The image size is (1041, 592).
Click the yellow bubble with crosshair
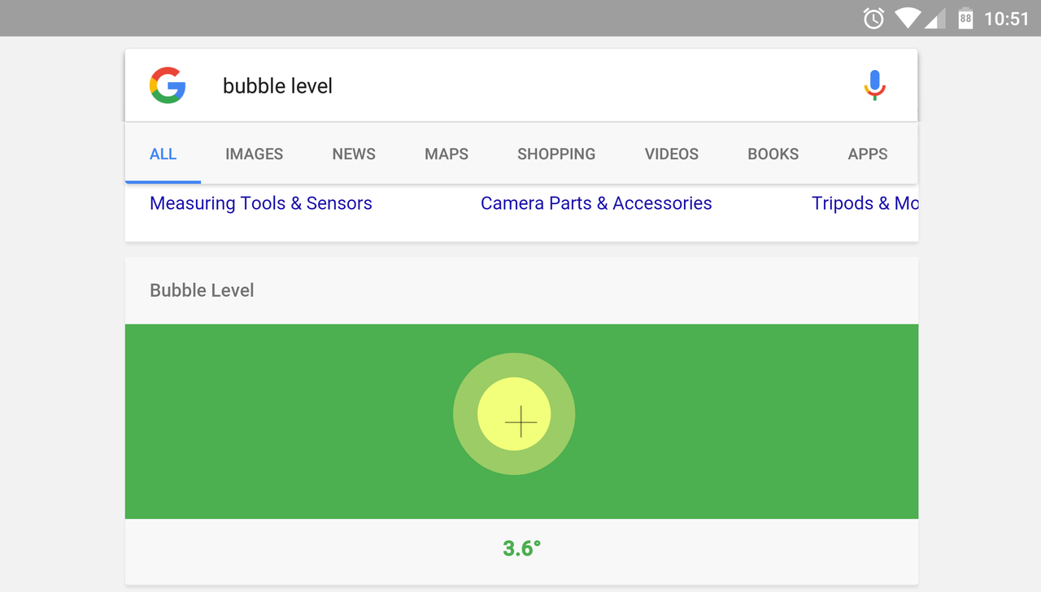(x=514, y=414)
